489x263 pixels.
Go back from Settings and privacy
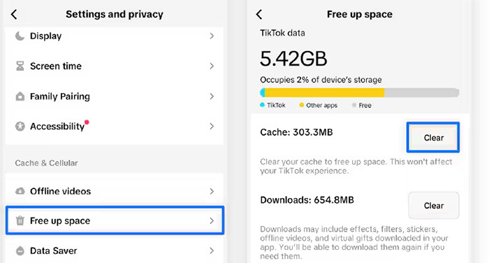(14, 14)
